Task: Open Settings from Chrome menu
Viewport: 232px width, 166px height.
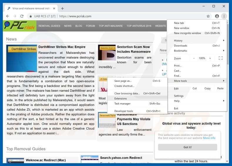Action: (197, 96)
